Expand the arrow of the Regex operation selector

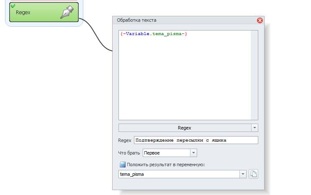click(254, 128)
